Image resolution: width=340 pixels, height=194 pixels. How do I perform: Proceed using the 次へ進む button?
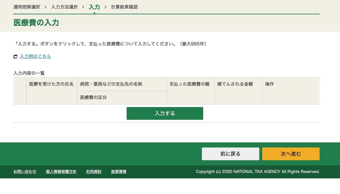(x=291, y=154)
